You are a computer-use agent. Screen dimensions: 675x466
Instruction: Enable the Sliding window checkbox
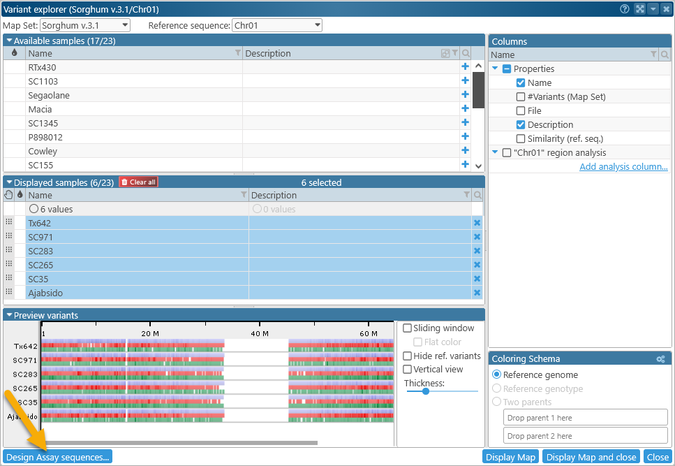point(408,328)
